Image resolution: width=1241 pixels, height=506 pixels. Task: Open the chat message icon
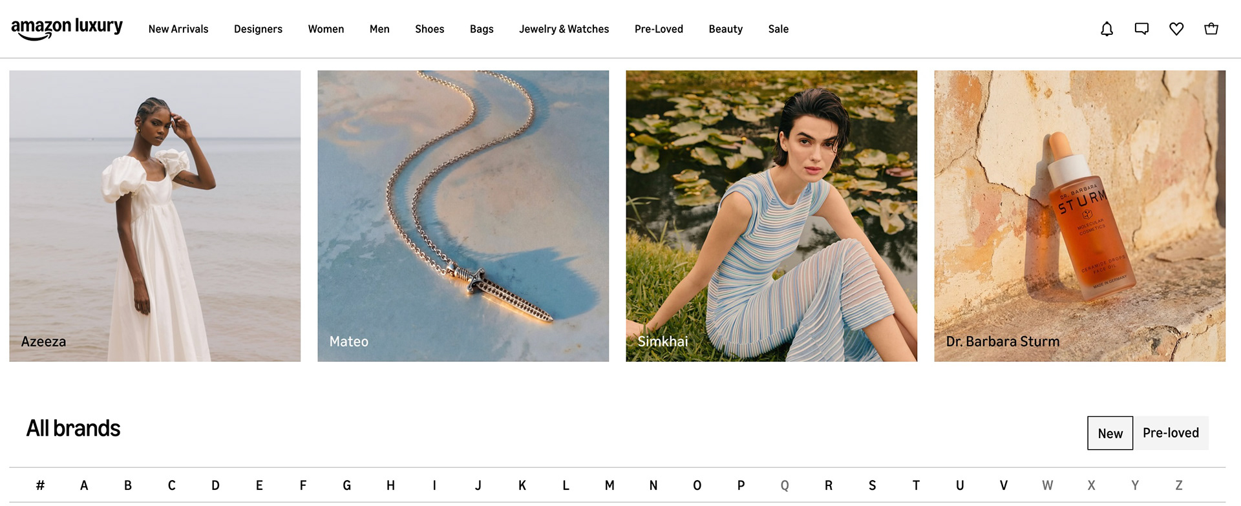[x=1141, y=29]
